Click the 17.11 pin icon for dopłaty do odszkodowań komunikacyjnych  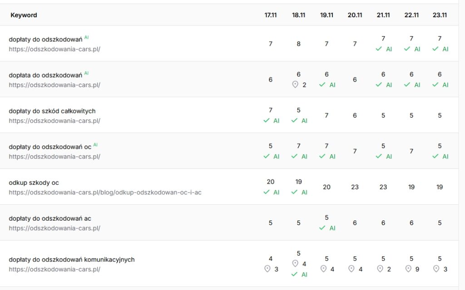(x=267, y=269)
